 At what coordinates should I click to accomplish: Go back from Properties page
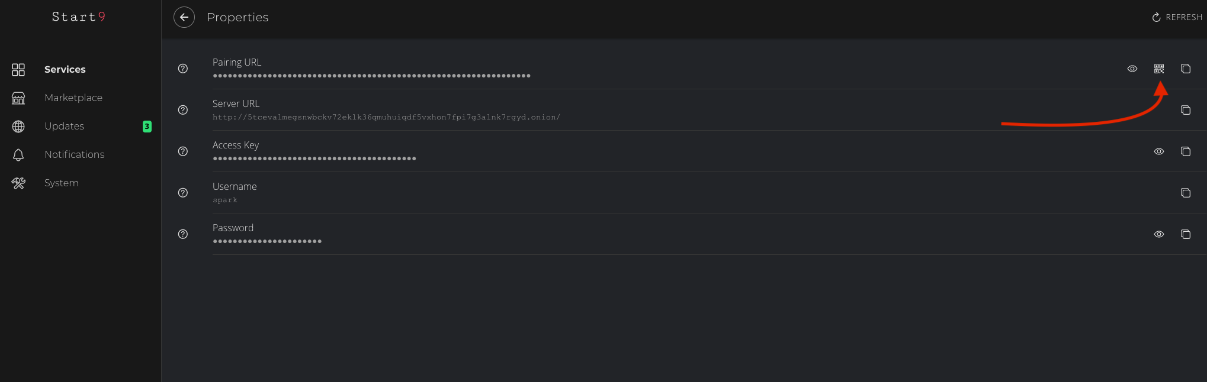(184, 17)
